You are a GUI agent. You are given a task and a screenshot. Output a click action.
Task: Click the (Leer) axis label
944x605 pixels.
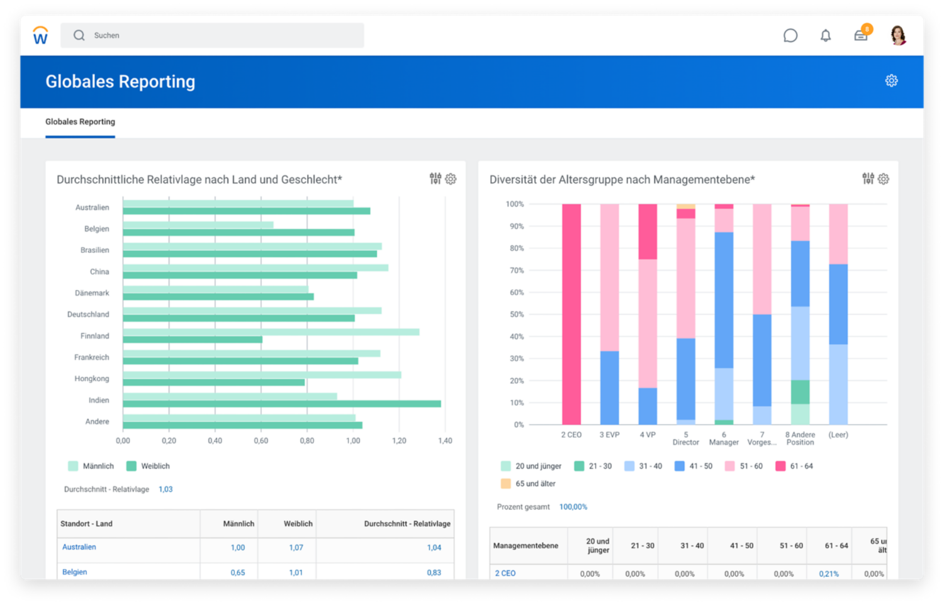pyautogui.click(x=838, y=435)
